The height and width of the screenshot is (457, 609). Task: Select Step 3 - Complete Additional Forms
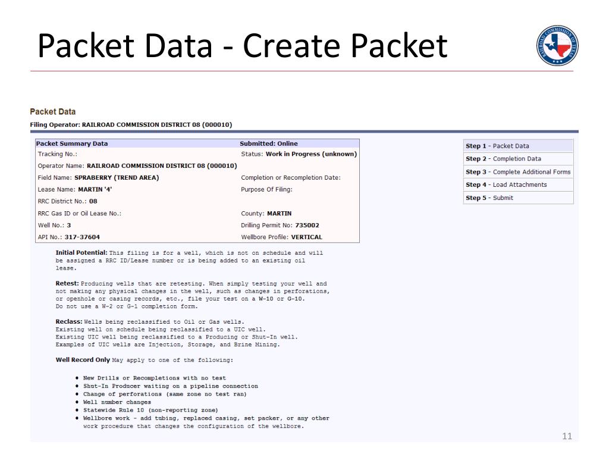pos(518,172)
